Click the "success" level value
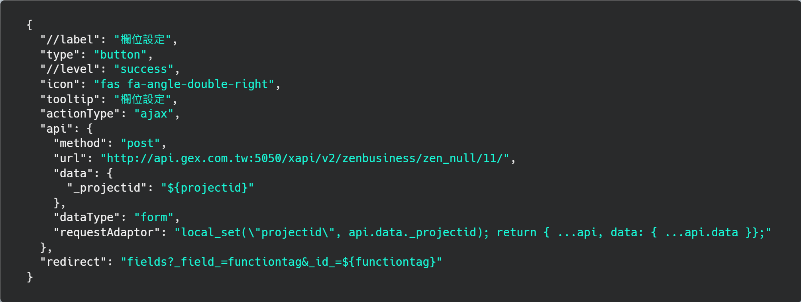 click(x=143, y=69)
